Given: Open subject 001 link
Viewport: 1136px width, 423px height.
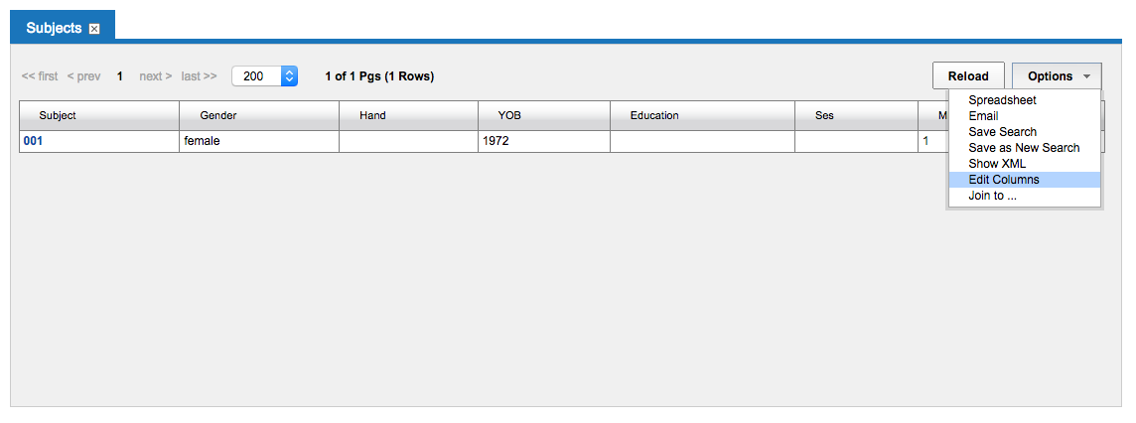Looking at the screenshot, I should point(33,141).
